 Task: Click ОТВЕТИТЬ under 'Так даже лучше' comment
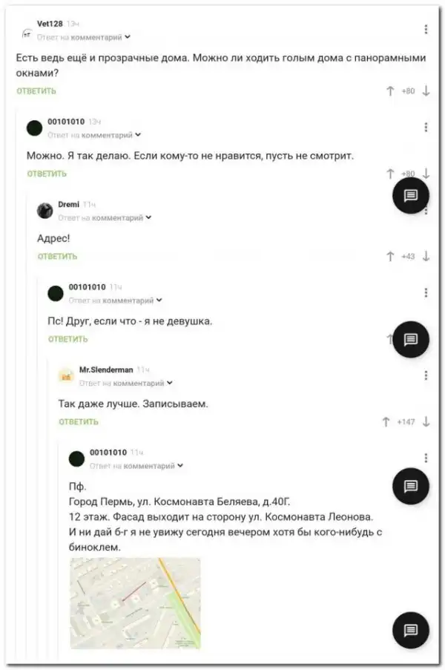pyautogui.click(x=79, y=421)
